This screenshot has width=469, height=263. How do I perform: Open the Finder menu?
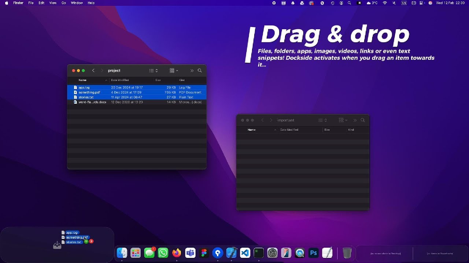[x=18, y=3]
